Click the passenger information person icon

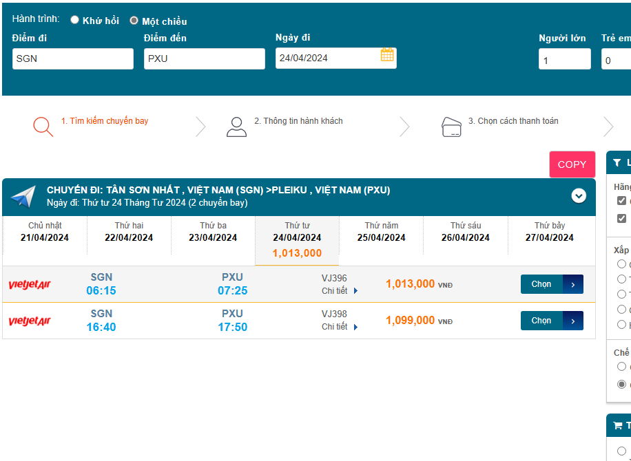[236, 127]
